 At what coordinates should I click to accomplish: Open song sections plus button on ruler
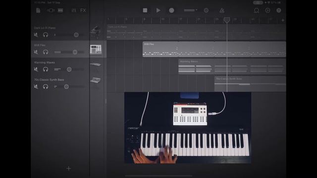pyautogui.click(x=283, y=20)
